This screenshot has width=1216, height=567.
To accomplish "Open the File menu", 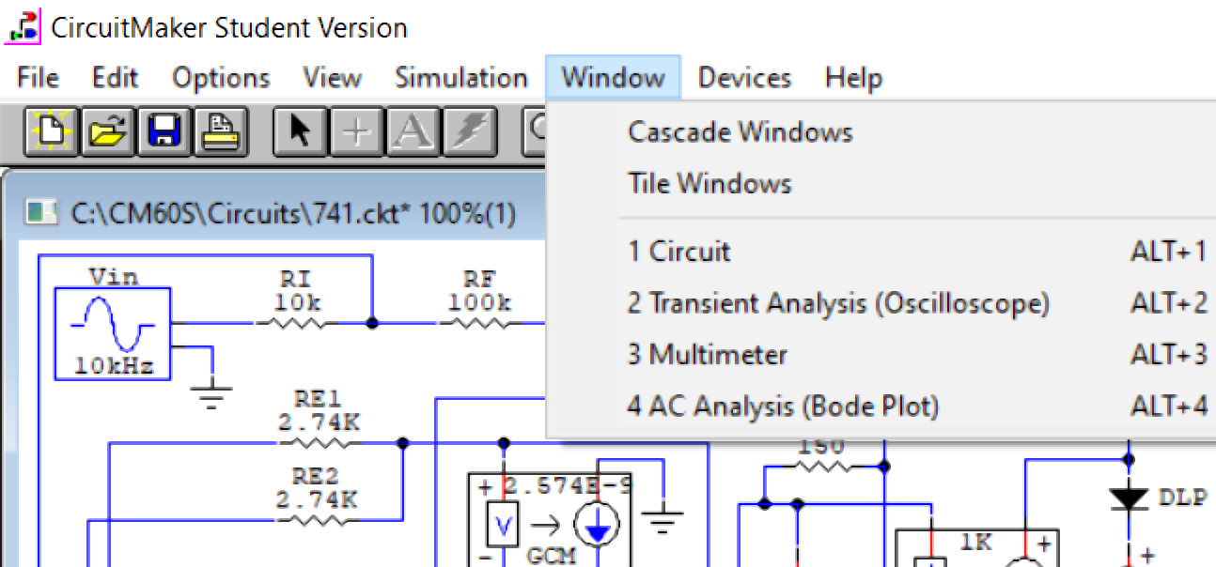I will pos(38,78).
